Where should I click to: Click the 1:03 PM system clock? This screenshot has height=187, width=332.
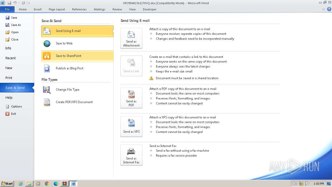[319, 184]
